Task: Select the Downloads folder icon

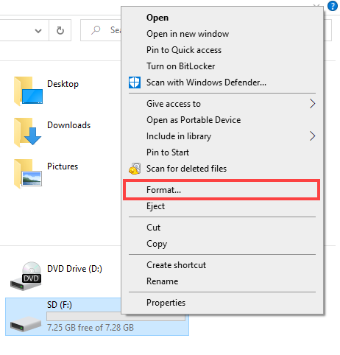Action: point(27,133)
